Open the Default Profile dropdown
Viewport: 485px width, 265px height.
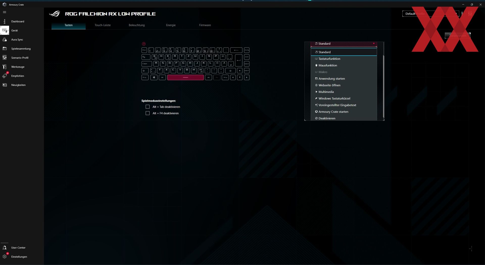coord(431,14)
